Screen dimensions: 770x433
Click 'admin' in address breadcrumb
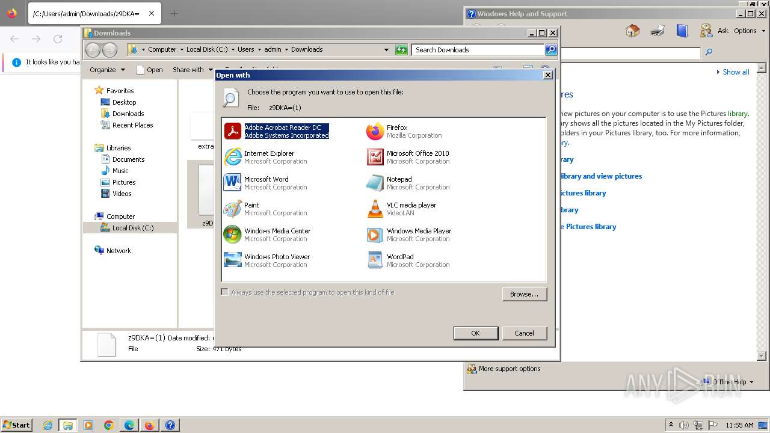click(x=273, y=50)
